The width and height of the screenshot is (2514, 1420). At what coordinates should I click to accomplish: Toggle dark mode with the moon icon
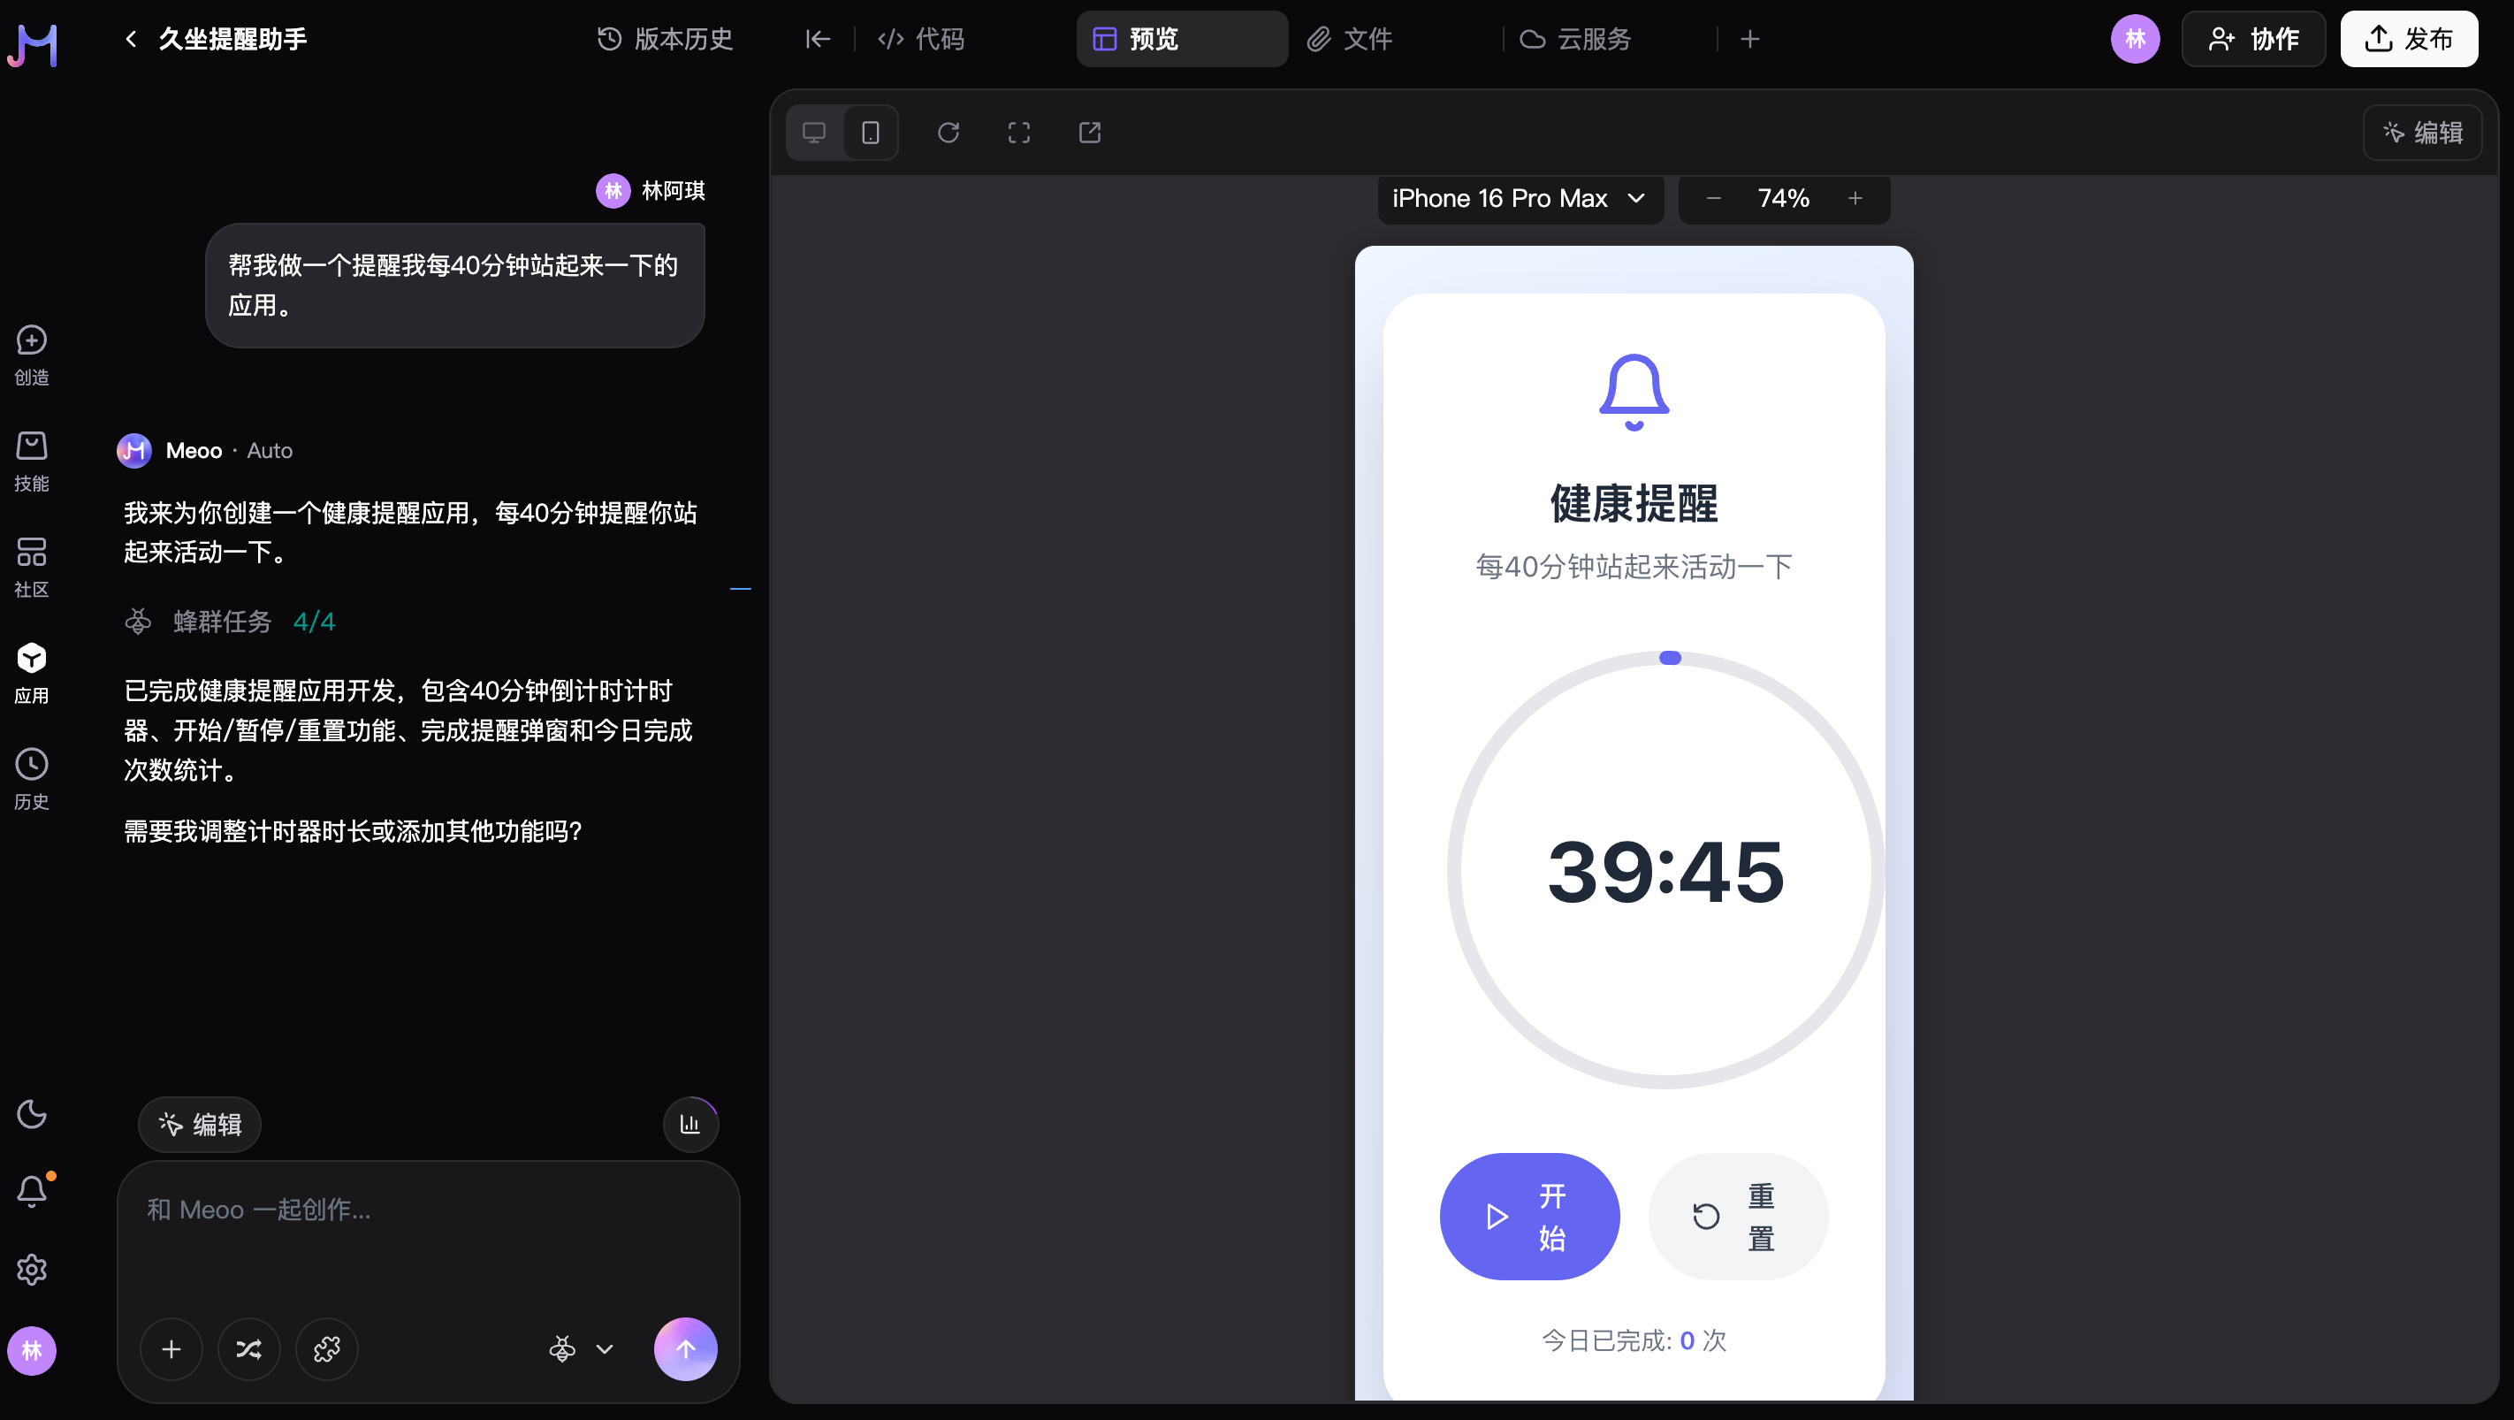point(32,1113)
